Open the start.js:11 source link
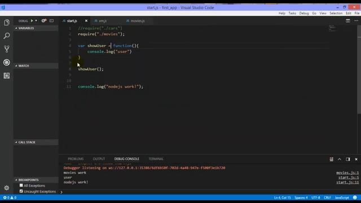The height and width of the screenshot is (203, 361). (347, 182)
